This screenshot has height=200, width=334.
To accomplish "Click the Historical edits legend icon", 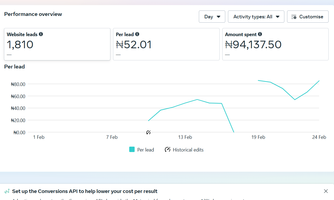I will coord(168,150).
